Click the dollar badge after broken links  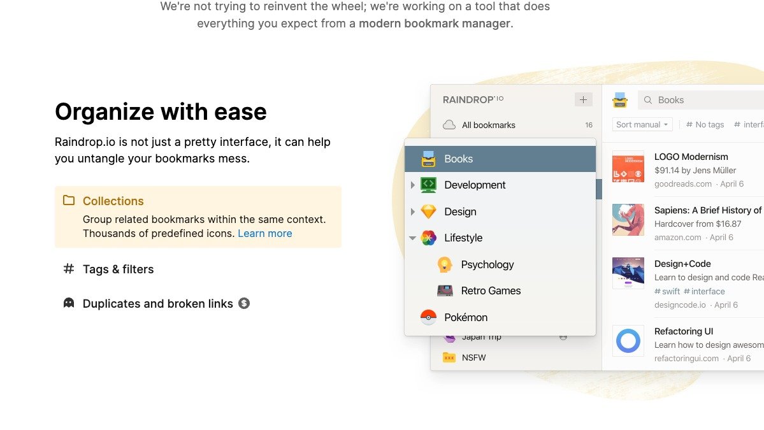pos(244,303)
